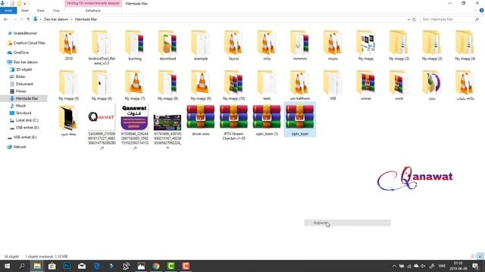
Task: Open the tests folder
Action: [x=267, y=85]
